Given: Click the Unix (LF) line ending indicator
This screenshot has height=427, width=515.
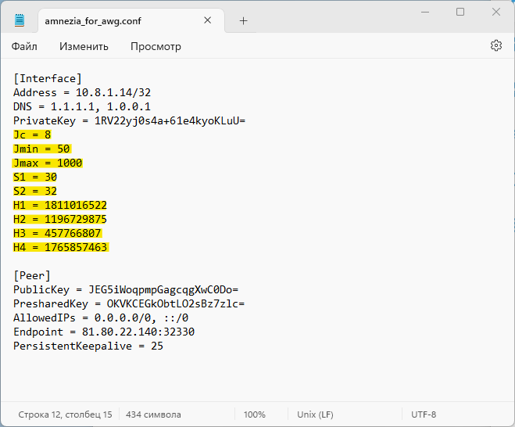Looking at the screenshot, I should click(315, 414).
